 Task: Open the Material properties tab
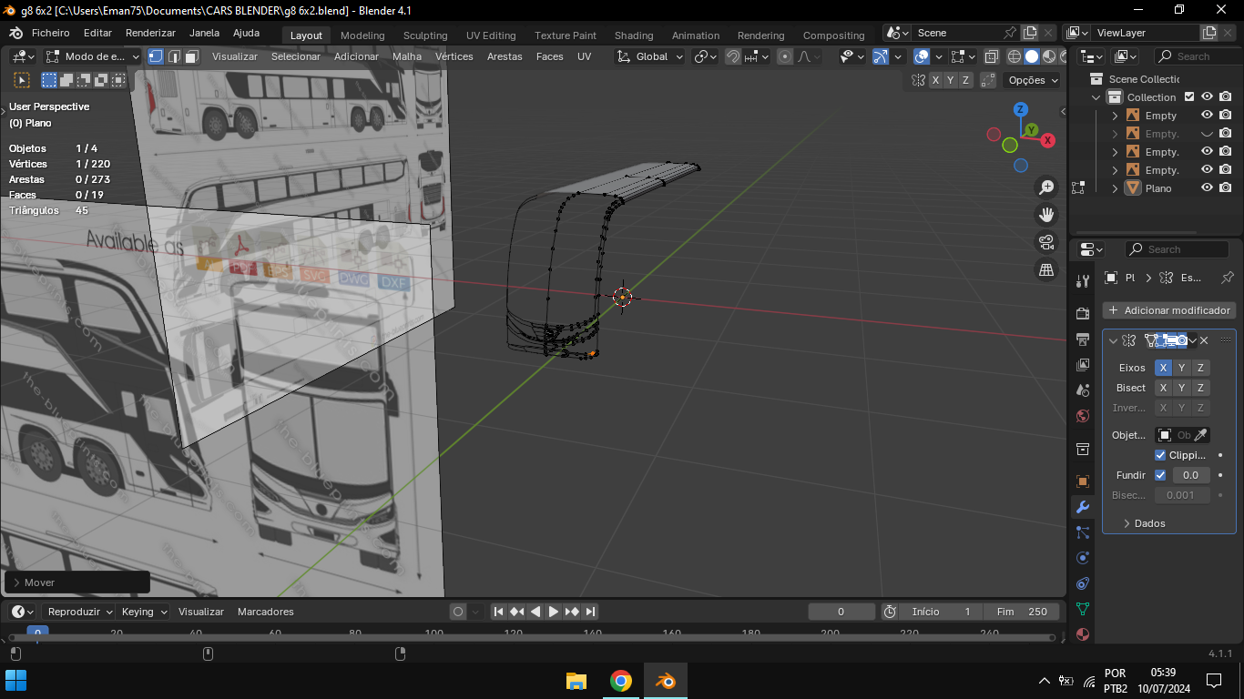coord(1083,634)
